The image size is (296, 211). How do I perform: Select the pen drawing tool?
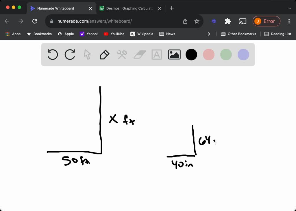(104, 54)
